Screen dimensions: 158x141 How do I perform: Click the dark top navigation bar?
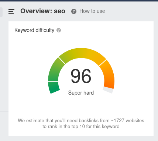(x=79, y=1)
